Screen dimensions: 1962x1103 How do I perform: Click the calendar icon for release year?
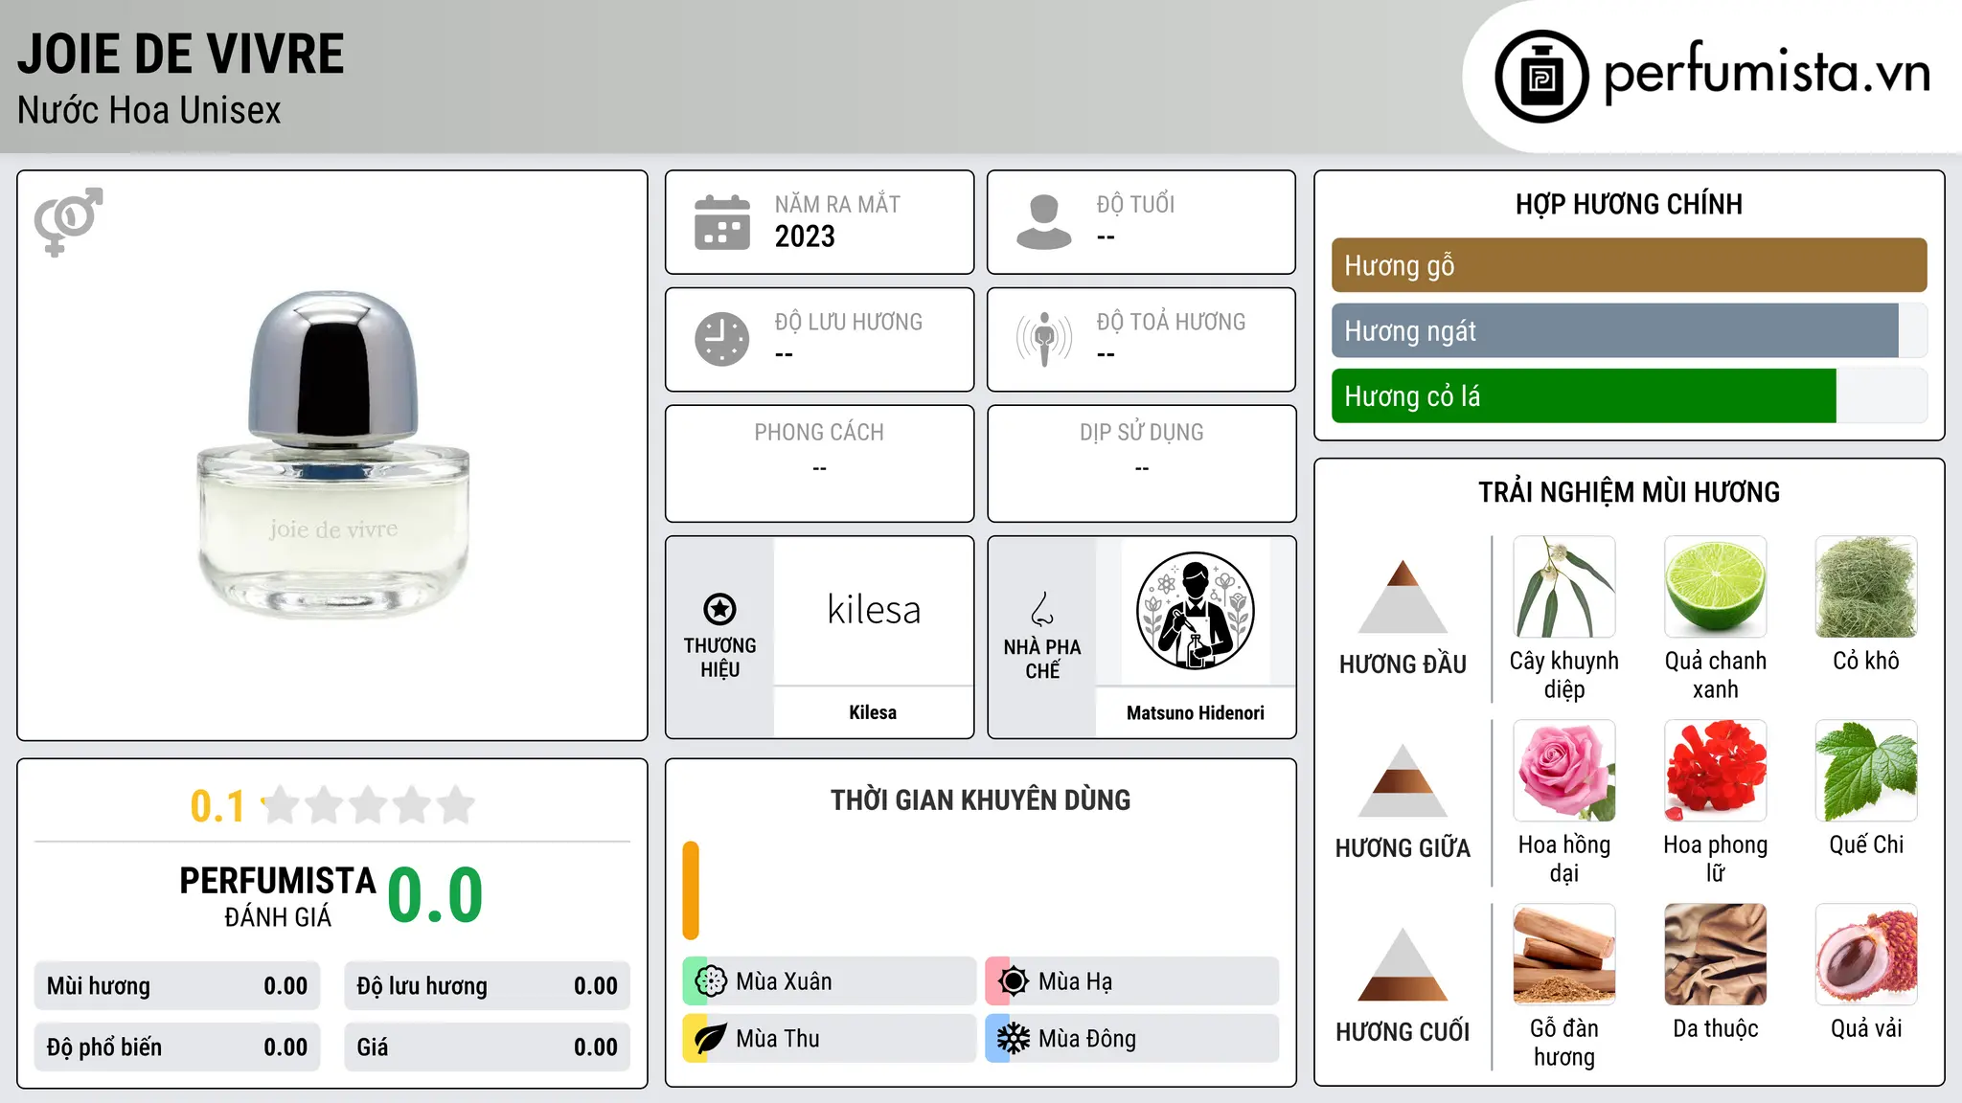click(722, 222)
